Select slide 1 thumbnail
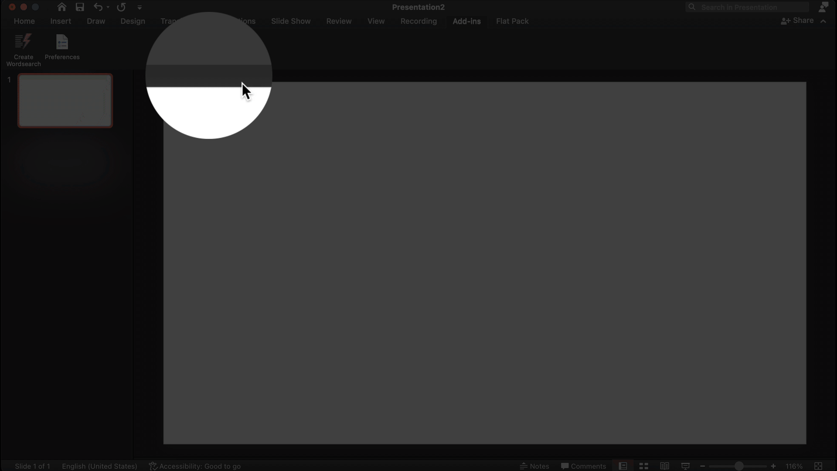This screenshot has width=837, height=471. coord(65,100)
